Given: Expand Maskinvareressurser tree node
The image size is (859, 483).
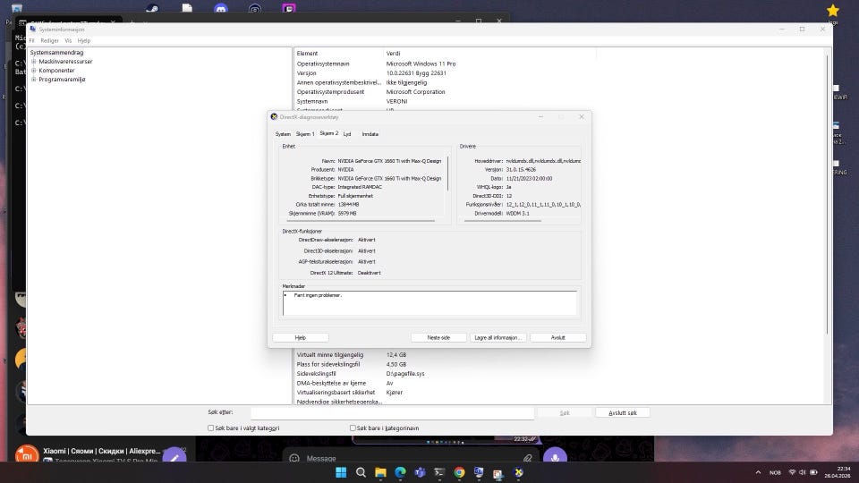Looking at the screenshot, I should 34,62.
